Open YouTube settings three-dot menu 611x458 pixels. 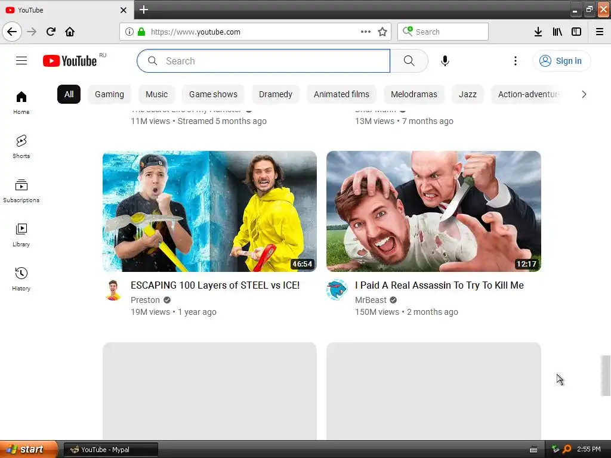point(515,61)
